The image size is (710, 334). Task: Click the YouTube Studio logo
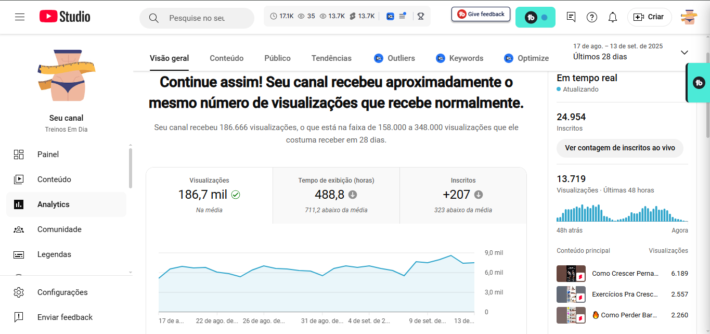(x=65, y=17)
